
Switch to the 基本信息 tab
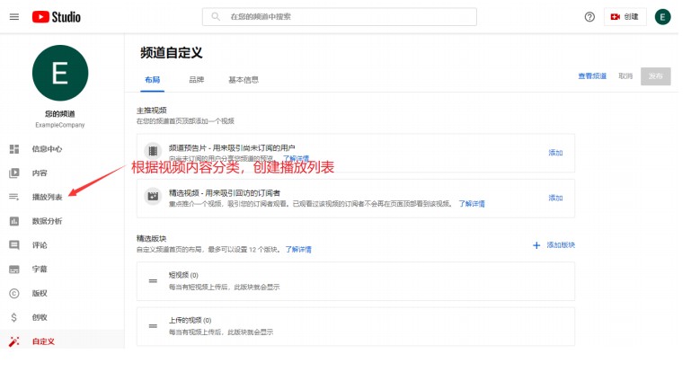click(244, 80)
